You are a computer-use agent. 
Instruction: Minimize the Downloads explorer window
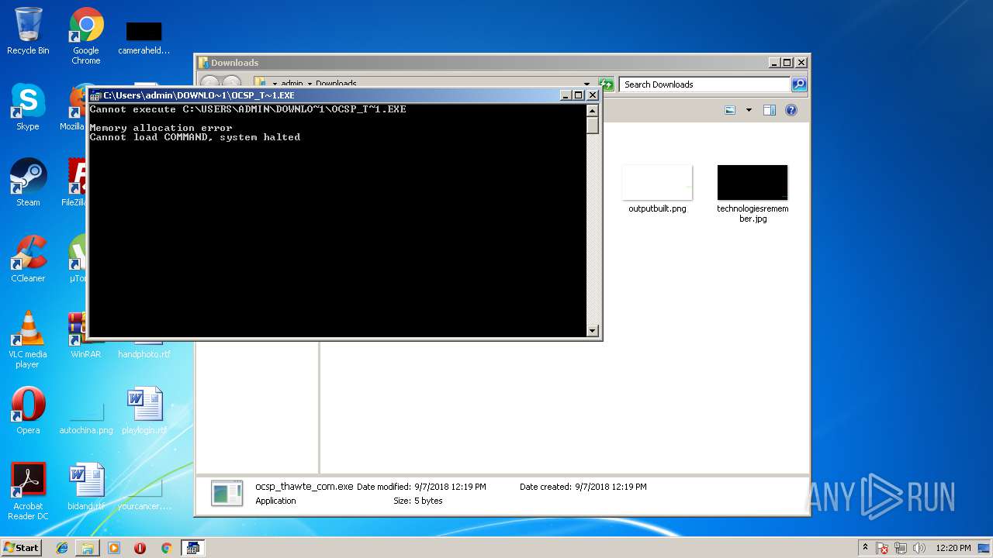(774, 63)
